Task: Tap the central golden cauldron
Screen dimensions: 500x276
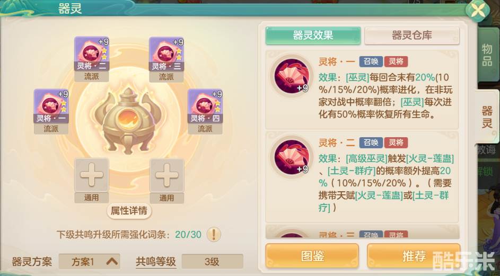Action: point(128,120)
